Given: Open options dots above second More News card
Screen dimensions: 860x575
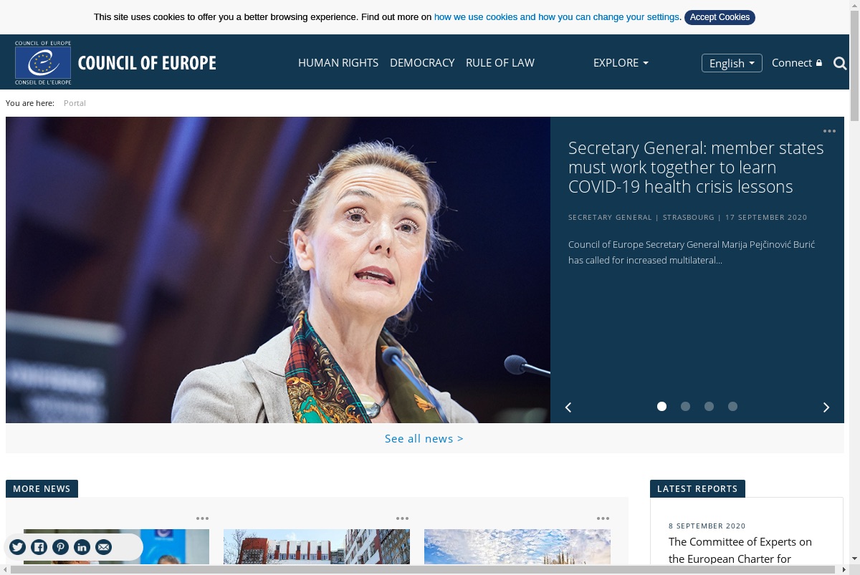Looking at the screenshot, I should (402, 518).
